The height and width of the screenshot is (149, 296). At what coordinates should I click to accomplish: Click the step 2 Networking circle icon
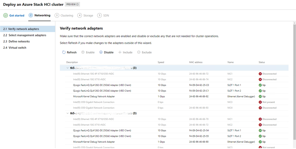(31, 15)
